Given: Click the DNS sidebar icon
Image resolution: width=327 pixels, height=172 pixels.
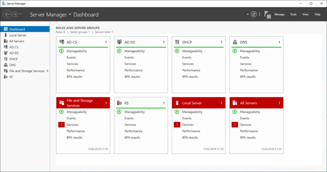Looking at the screenshot, I should pos(6,65).
